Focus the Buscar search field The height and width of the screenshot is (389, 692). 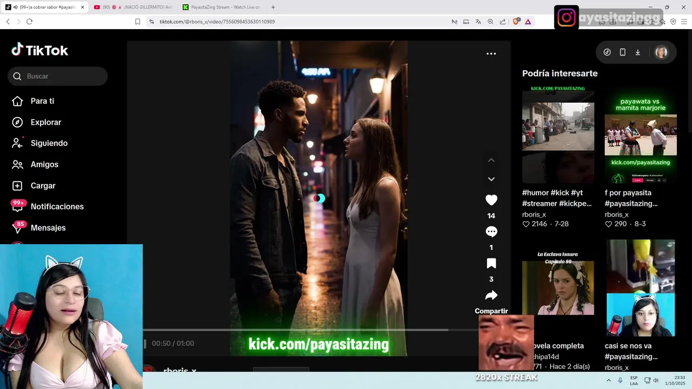tap(58, 76)
